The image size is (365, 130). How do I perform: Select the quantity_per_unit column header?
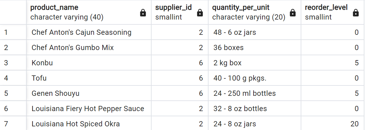255,12
